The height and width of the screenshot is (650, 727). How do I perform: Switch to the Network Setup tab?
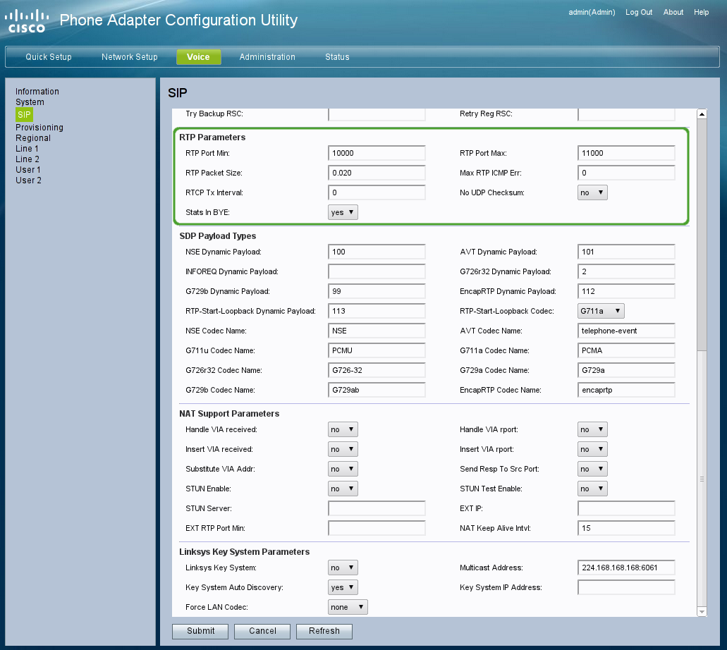tap(130, 57)
